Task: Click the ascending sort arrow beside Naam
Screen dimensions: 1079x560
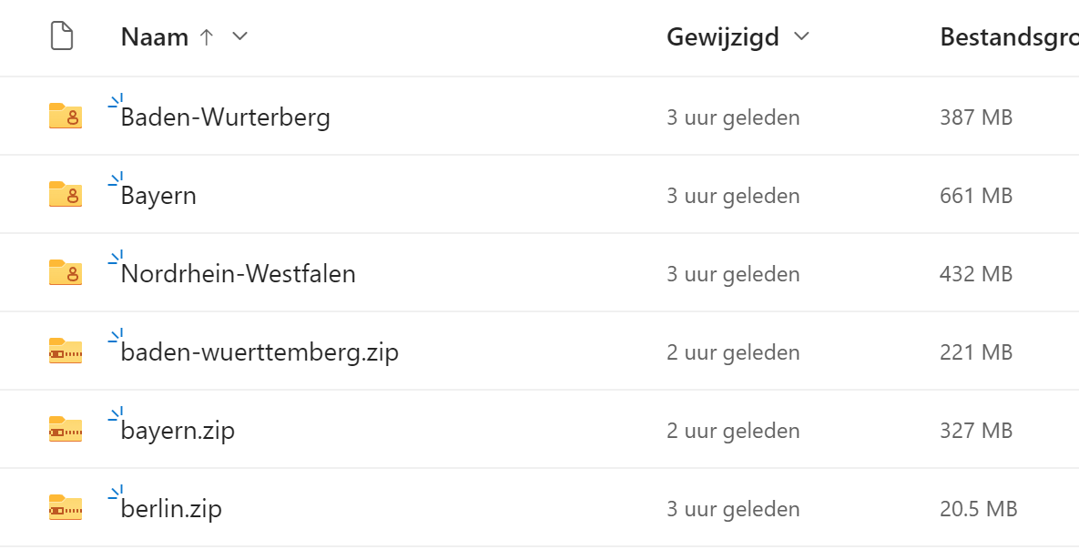Action: coord(207,37)
